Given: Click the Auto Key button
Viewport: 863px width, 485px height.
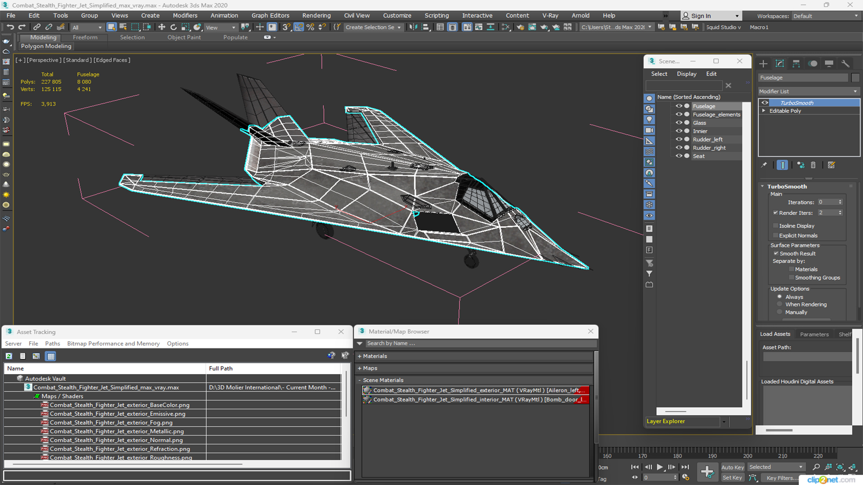Looking at the screenshot, I should (733, 467).
